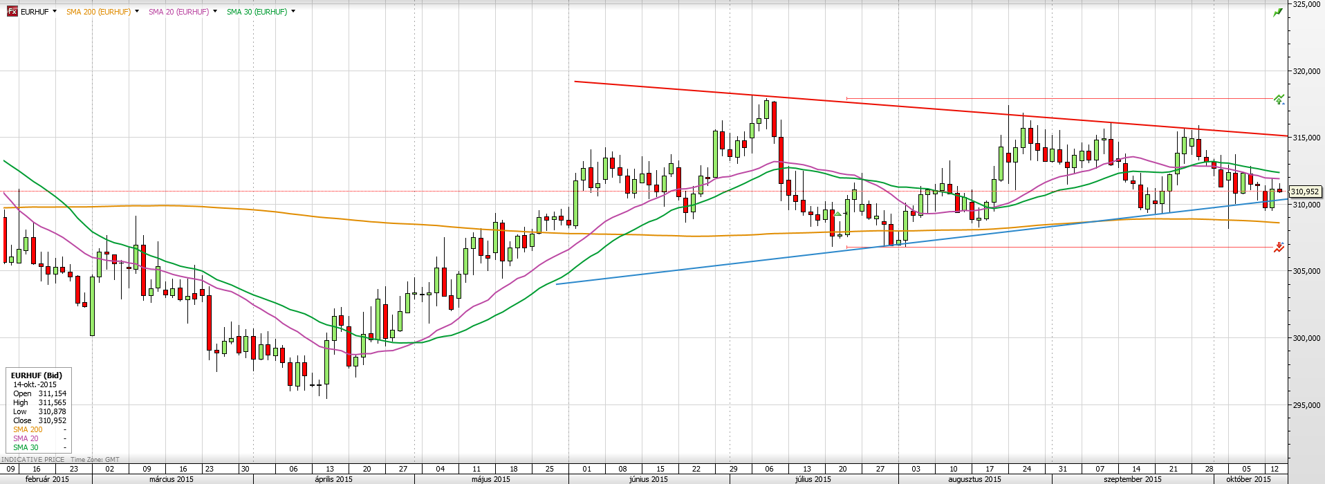The image size is (1325, 484).
Task: Click the 320,000 price axis label
Action: point(1306,71)
